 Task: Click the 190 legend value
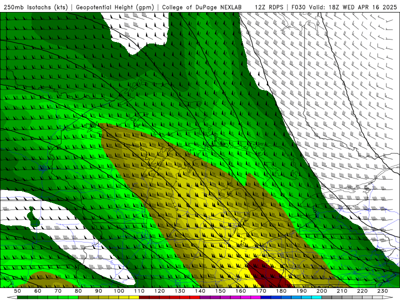[x=301, y=291]
